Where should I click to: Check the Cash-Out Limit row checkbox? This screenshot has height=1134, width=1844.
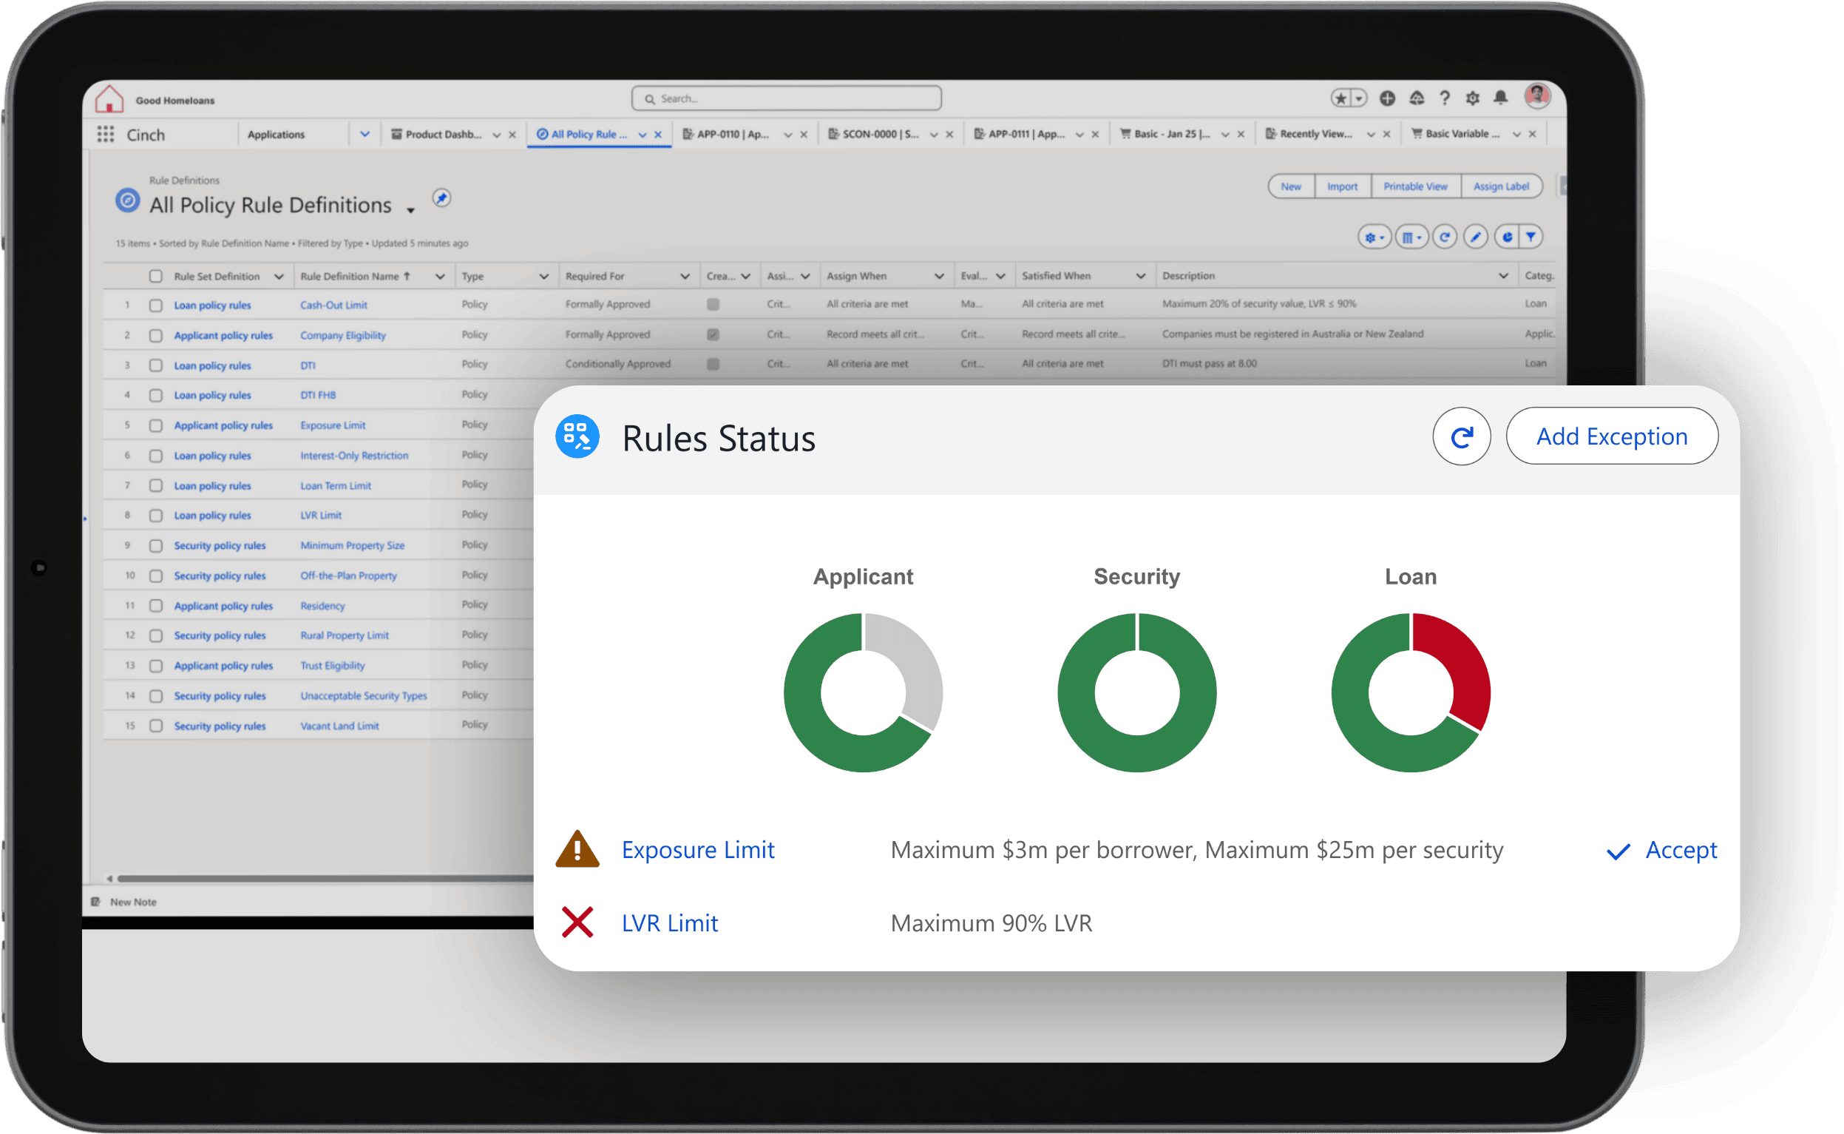point(156,306)
